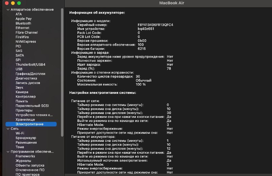This screenshot has width=272, height=176.
Task: Click the yellow minimize window button
Action: coord(13,3)
